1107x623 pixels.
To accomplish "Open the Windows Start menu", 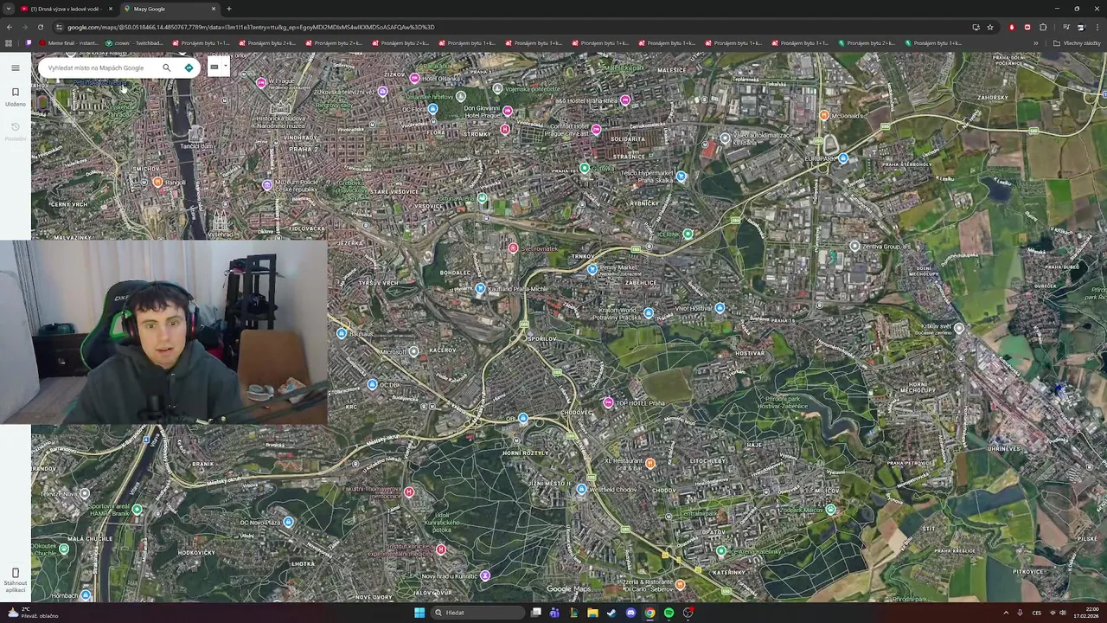I will click(x=419, y=613).
